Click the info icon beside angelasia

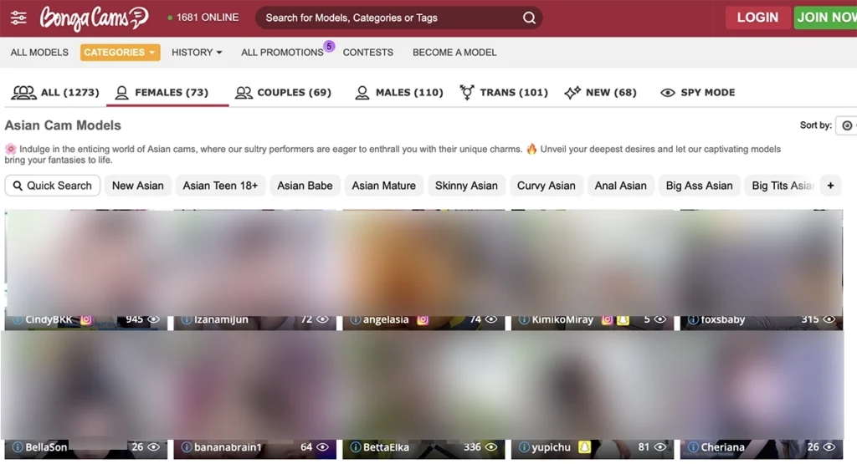click(x=355, y=320)
